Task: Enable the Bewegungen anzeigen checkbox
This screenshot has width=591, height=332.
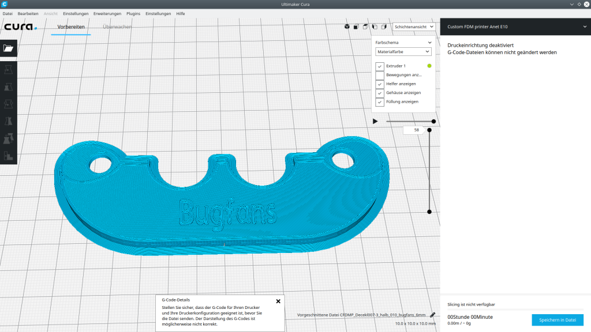Action: click(x=380, y=75)
